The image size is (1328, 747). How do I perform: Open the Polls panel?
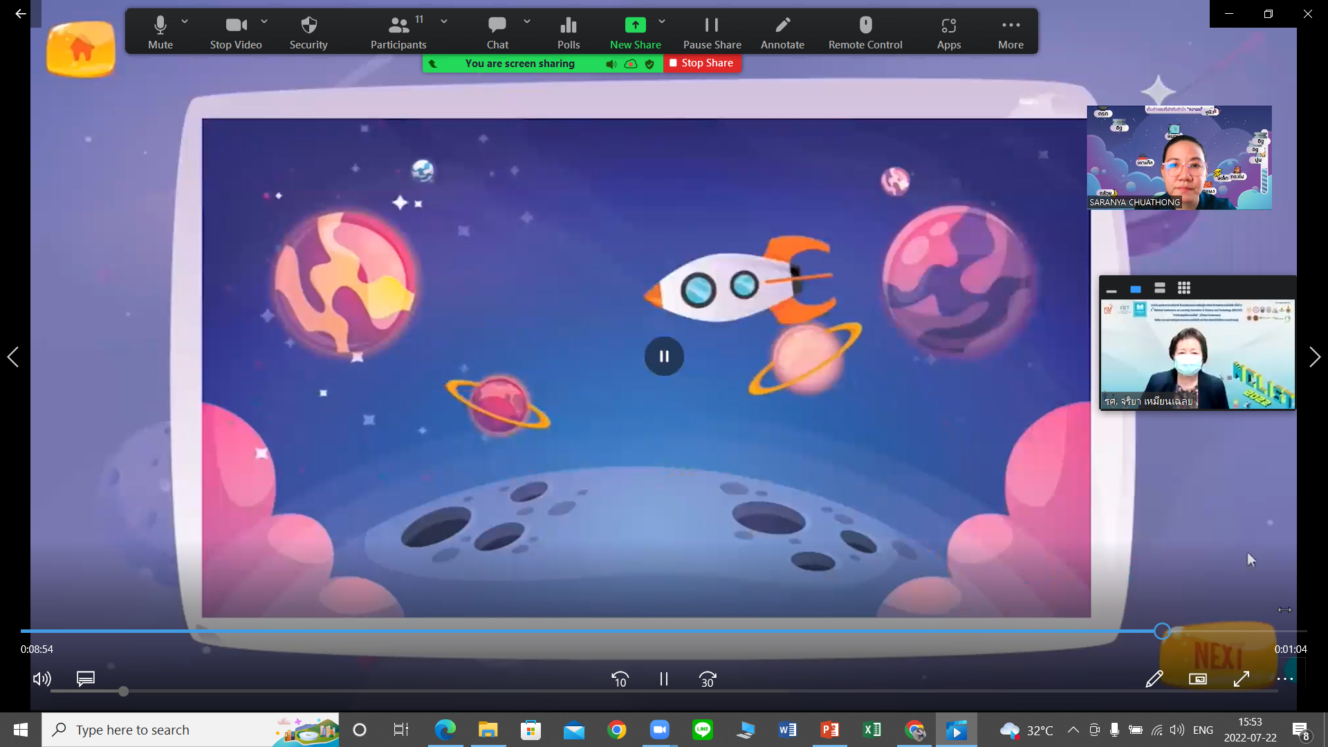coord(569,32)
